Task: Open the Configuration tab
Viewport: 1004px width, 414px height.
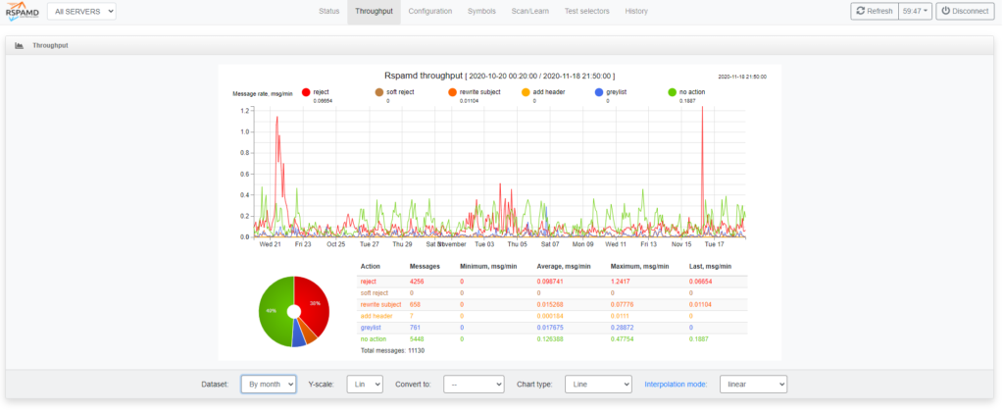Action: 430,12
